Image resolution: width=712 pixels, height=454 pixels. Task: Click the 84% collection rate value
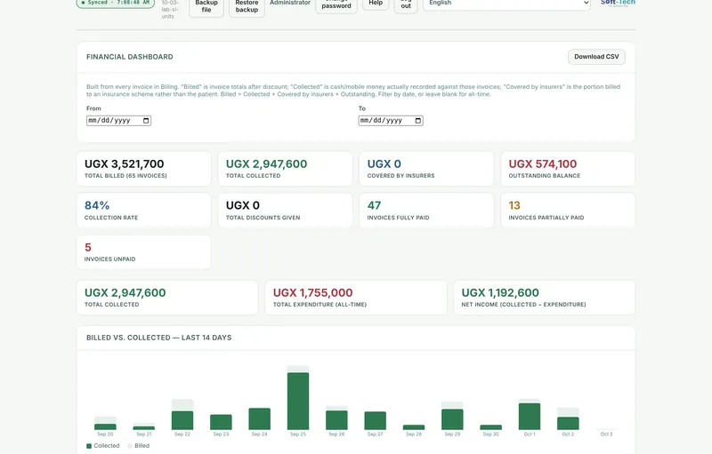tap(97, 206)
